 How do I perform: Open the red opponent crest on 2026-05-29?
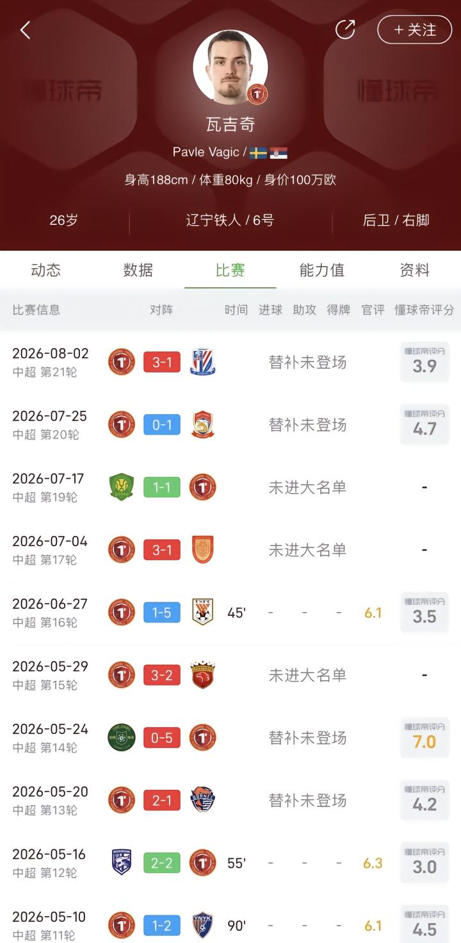click(x=203, y=675)
